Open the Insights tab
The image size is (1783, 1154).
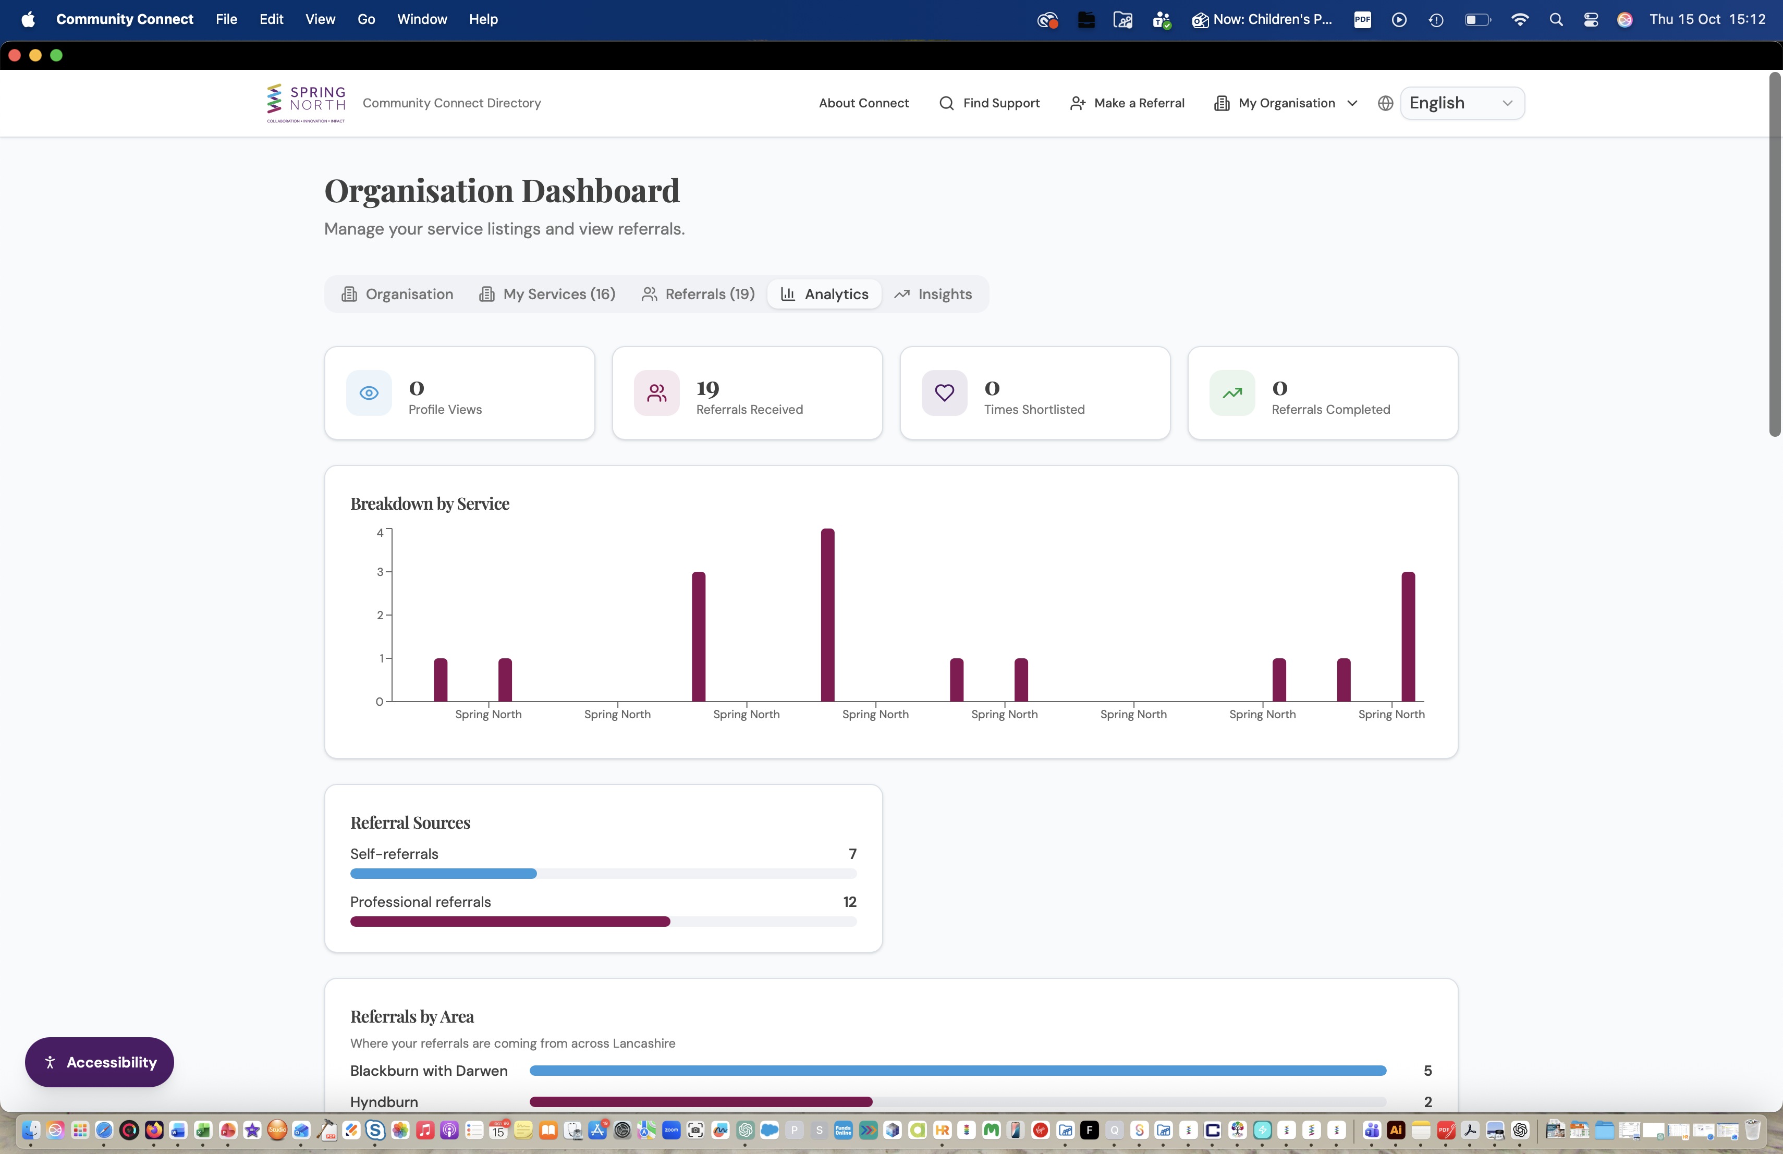click(x=933, y=294)
